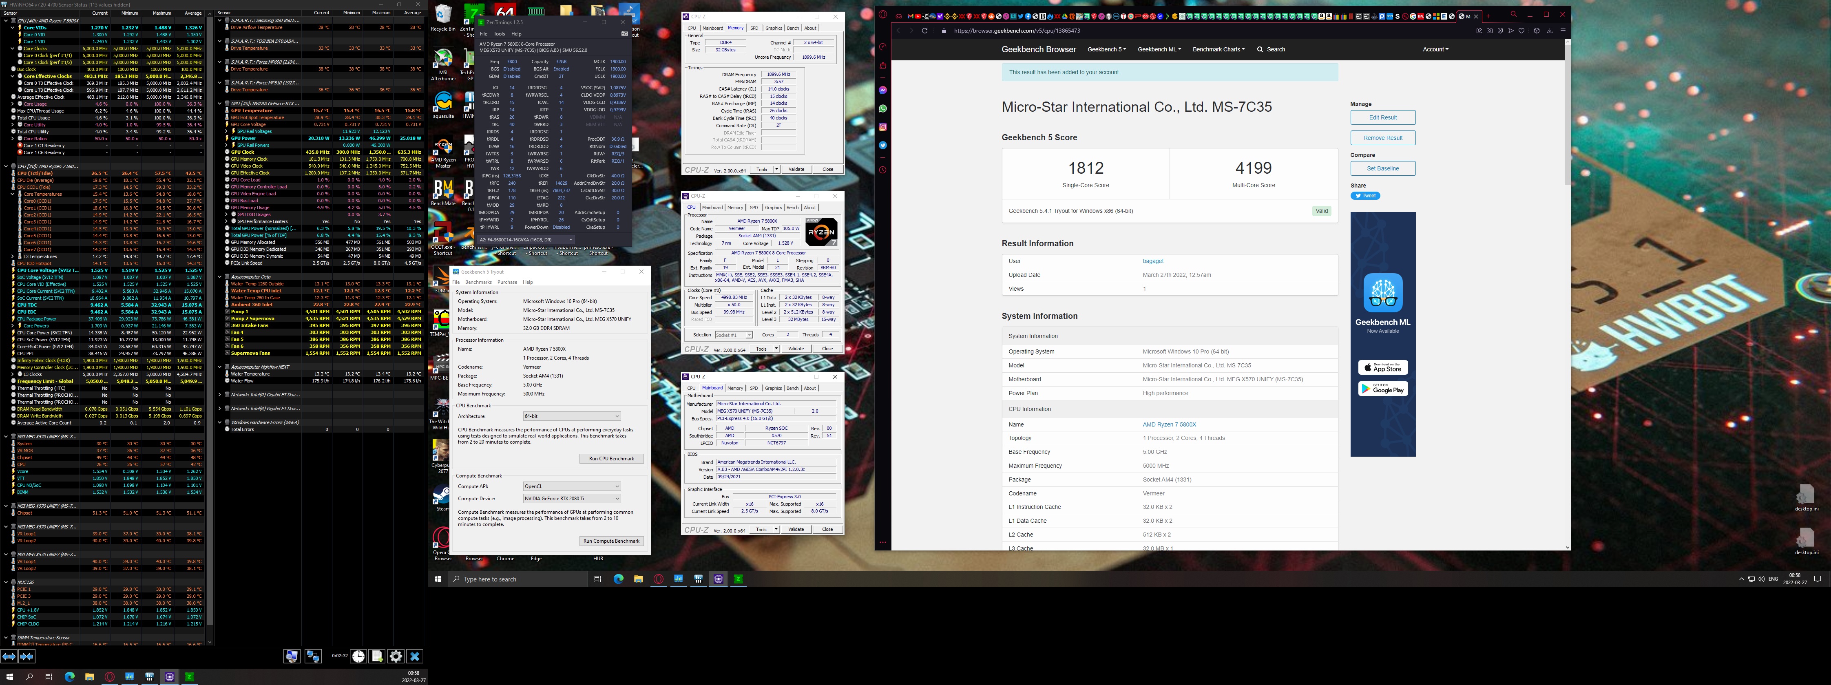Open Account dropdown in Geekbench Browser
The height and width of the screenshot is (685, 1831).
(1435, 50)
